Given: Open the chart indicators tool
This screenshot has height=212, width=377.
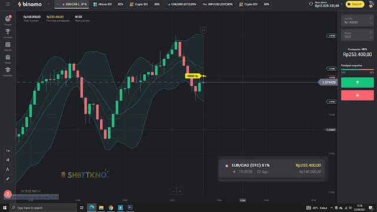Looking at the screenshot, I should [8, 169].
